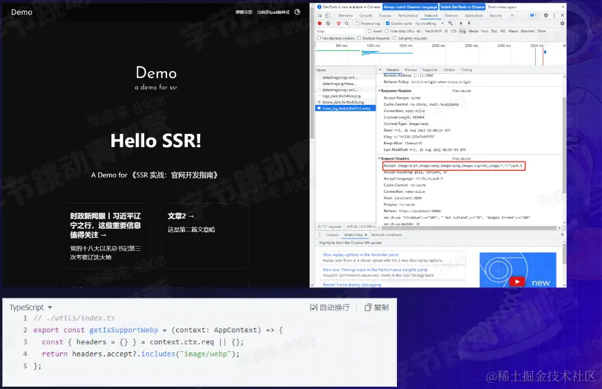Click the clear network log icon

pos(328,23)
